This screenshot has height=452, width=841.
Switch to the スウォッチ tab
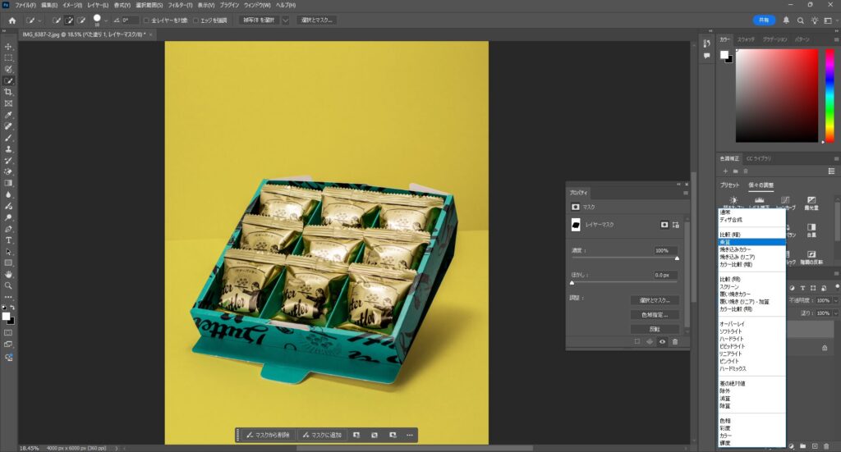coord(746,39)
